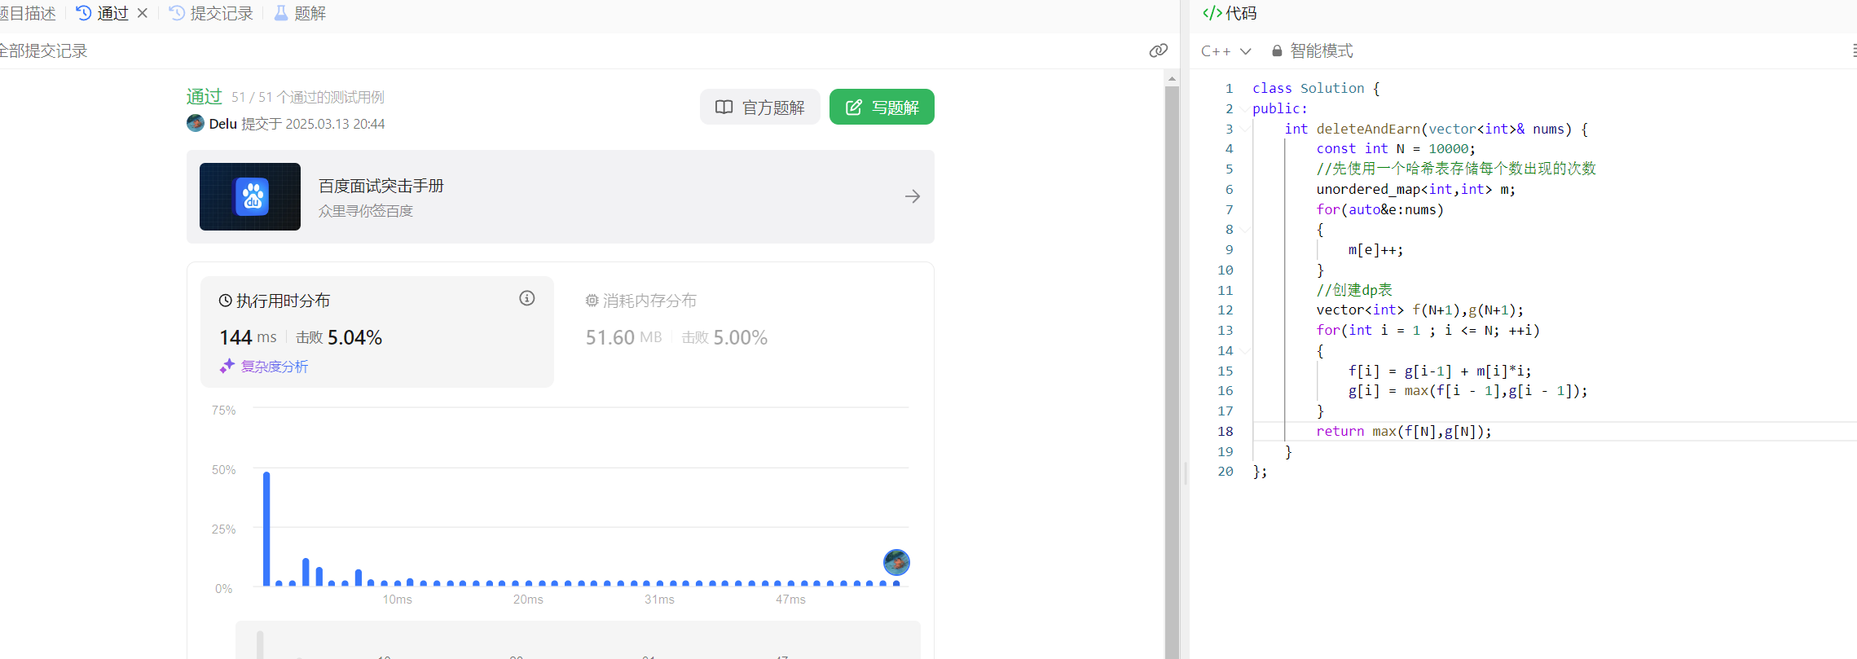The width and height of the screenshot is (1857, 659).
Task: Click 'const int N = 10000;' line
Action: [x=1396, y=149]
